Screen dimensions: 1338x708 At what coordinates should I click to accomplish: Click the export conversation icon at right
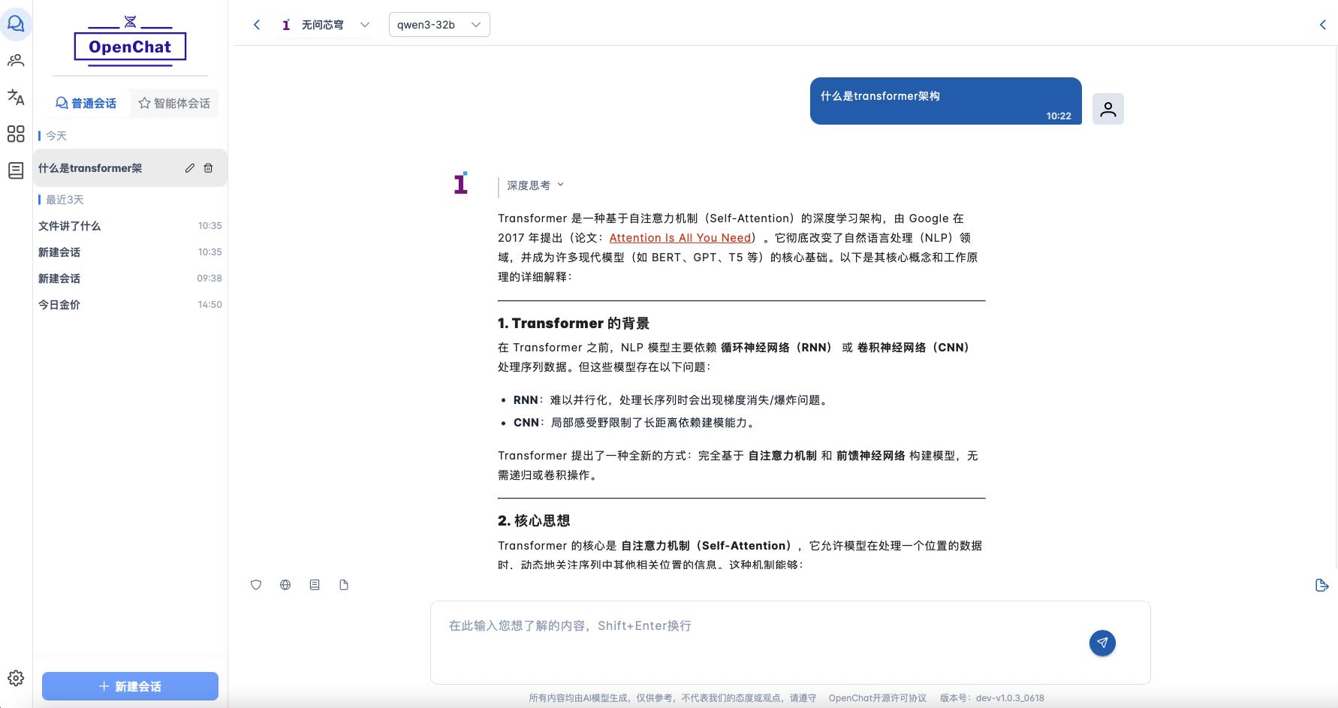coord(1322,585)
